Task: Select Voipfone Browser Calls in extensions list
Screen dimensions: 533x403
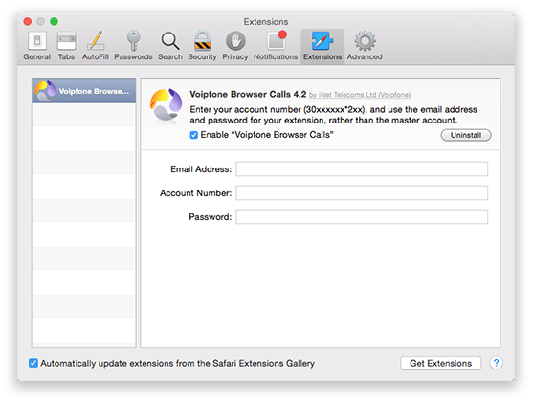Action: [x=84, y=91]
